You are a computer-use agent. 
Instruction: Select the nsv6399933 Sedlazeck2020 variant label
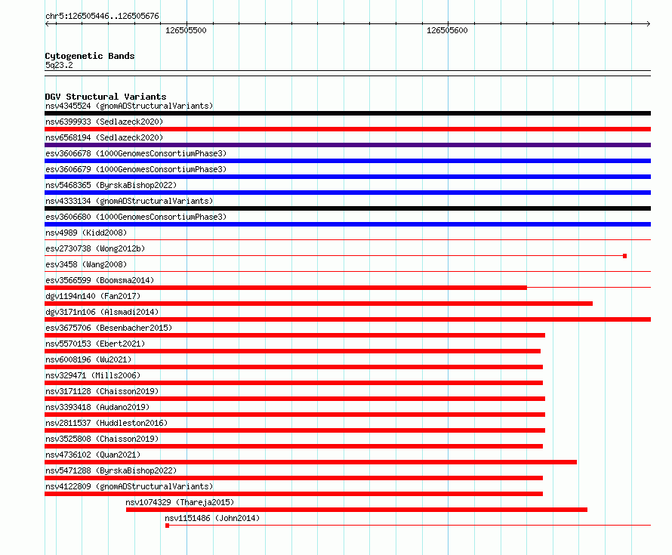pyautogui.click(x=104, y=122)
